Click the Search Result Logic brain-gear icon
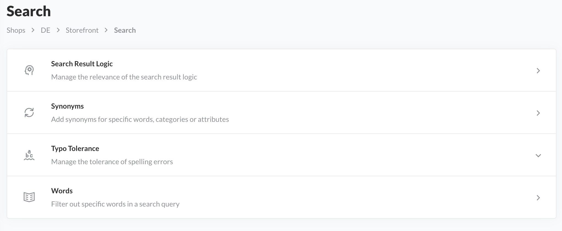The width and height of the screenshot is (562, 231). click(x=29, y=70)
